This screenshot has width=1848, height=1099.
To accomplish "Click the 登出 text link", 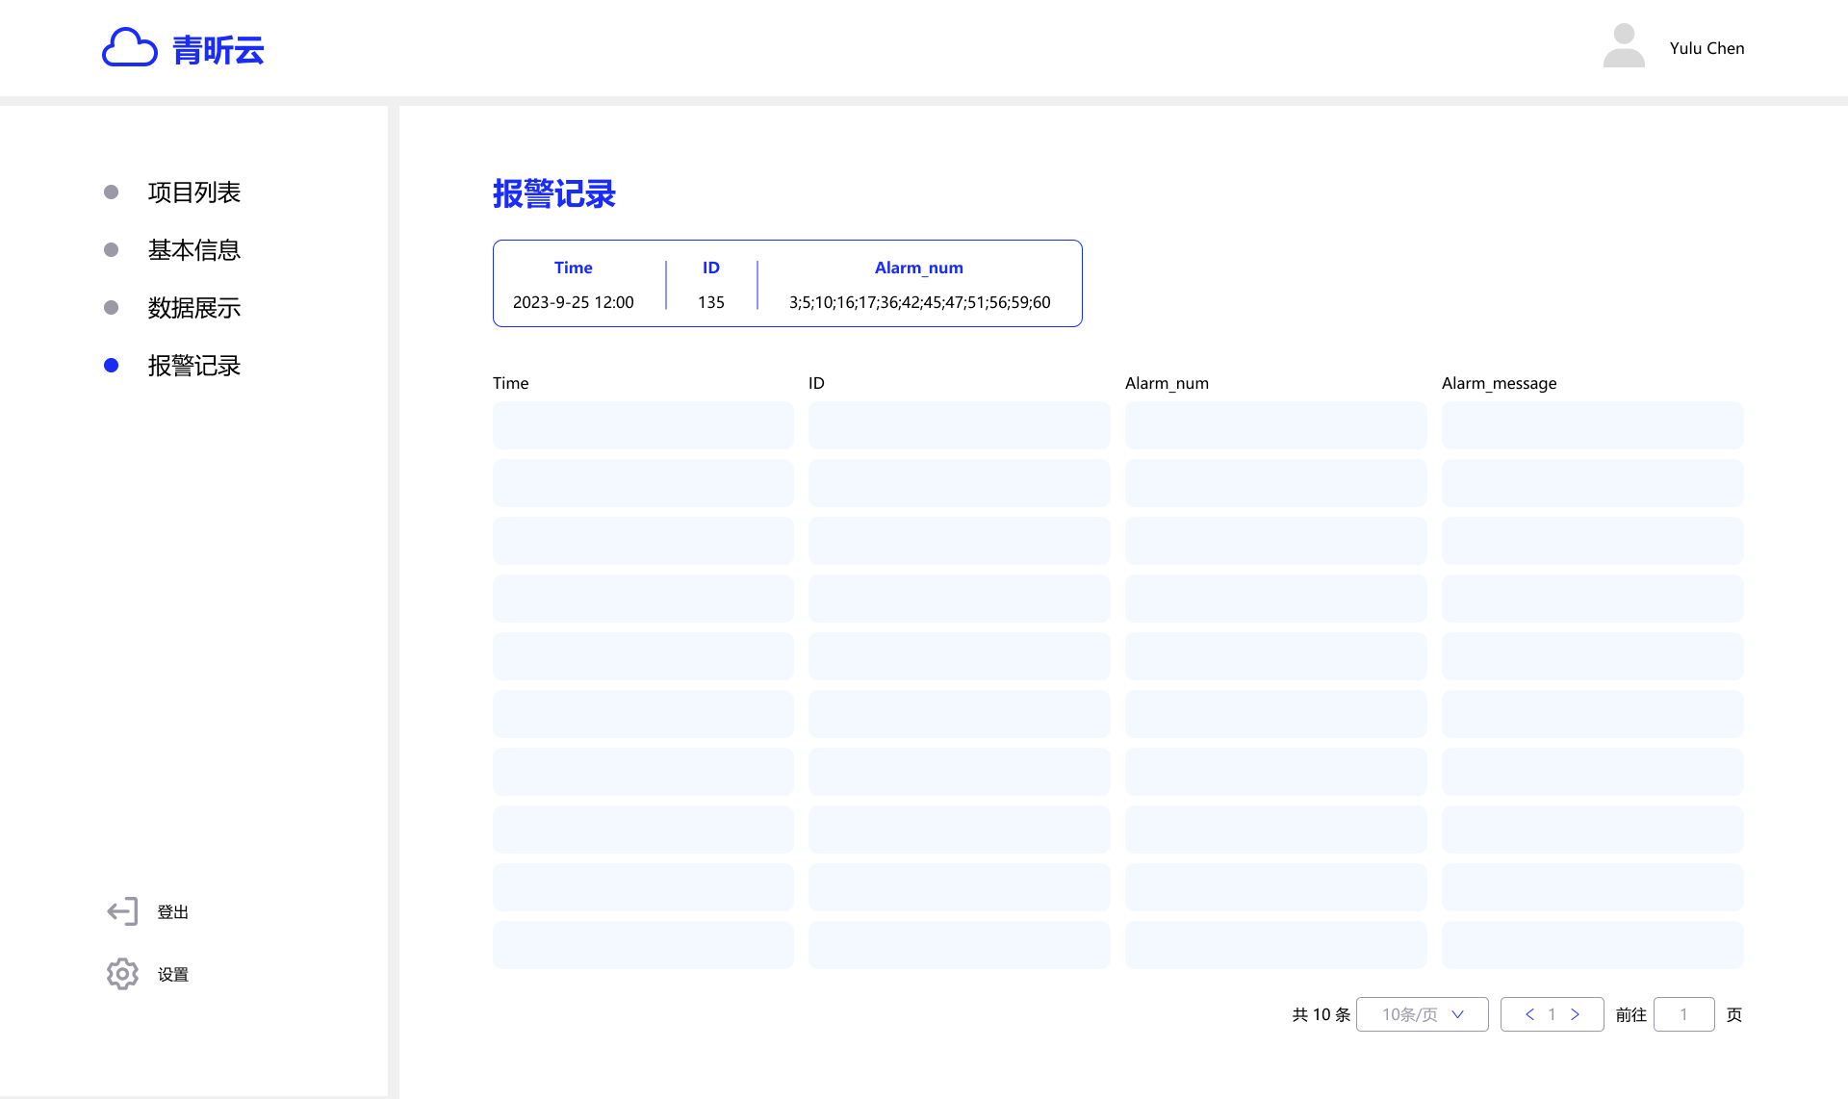I will coord(173,912).
